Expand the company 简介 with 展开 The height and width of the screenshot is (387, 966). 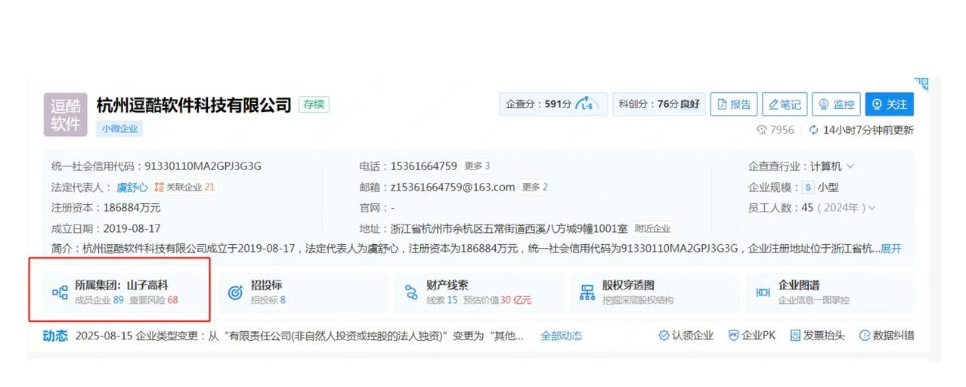[x=891, y=249]
